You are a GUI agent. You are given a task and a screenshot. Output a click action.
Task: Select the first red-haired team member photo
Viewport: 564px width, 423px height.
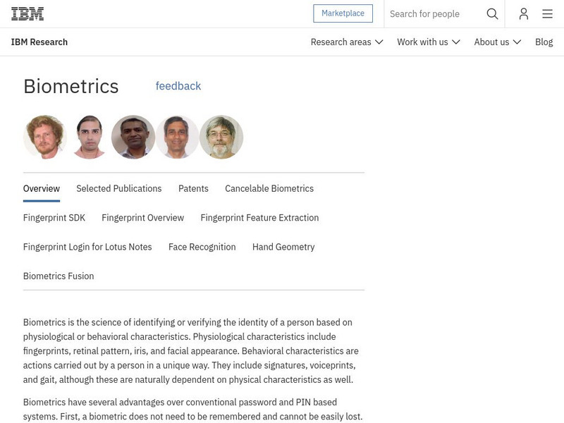[45, 137]
